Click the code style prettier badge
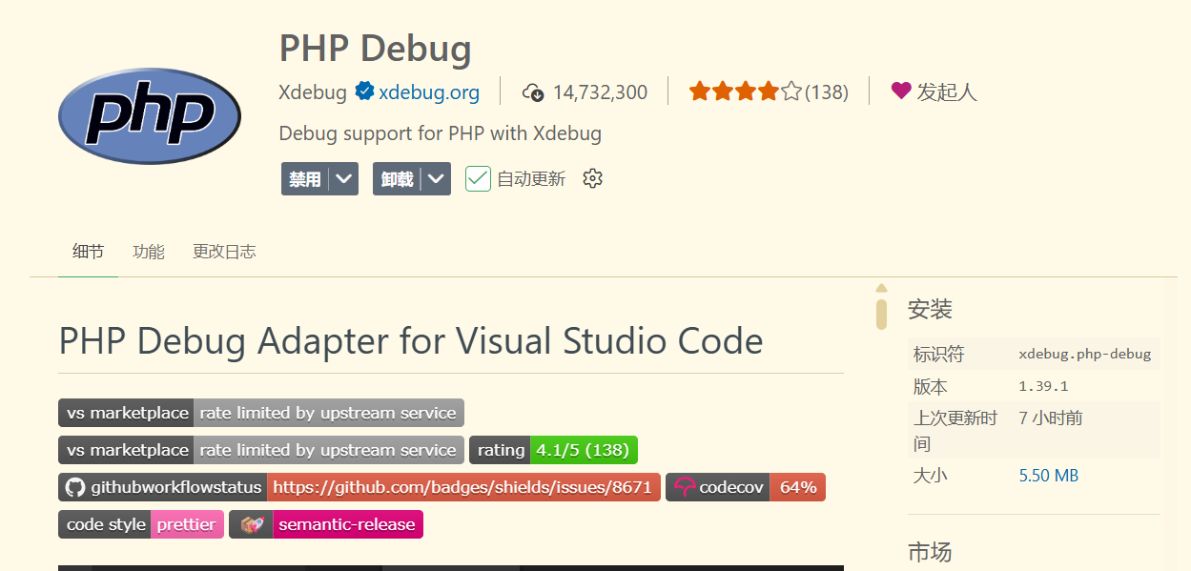 pyautogui.click(x=141, y=524)
